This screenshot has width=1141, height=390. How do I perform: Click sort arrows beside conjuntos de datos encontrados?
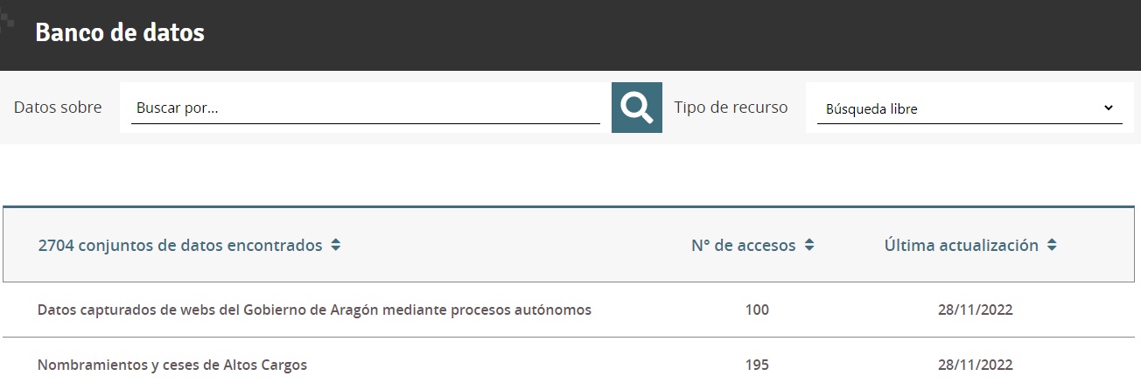pos(336,246)
